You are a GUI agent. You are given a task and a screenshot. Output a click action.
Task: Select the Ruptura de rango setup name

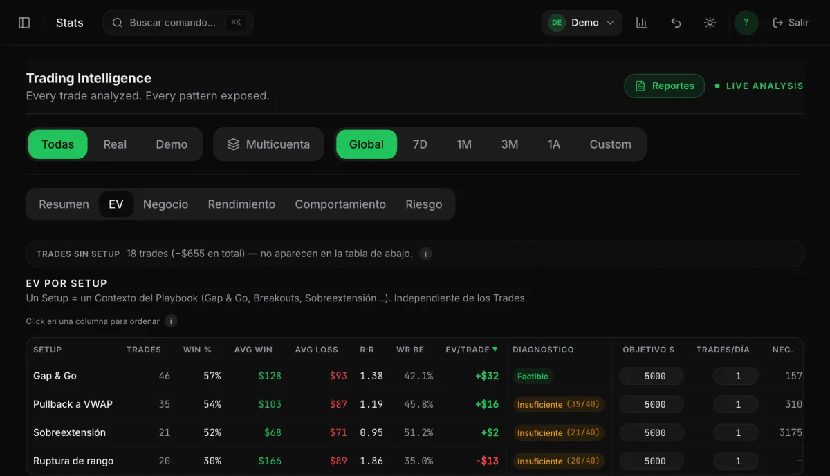click(73, 461)
